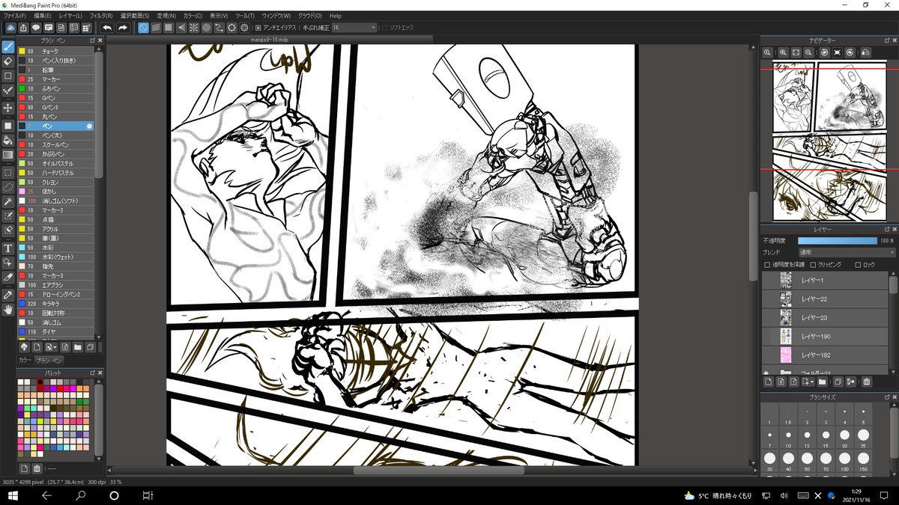This screenshot has width=899, height=505.
Task: Toggle アンチエイリアス checkbox
Action: pyautogui.click(x=258, y=28)
